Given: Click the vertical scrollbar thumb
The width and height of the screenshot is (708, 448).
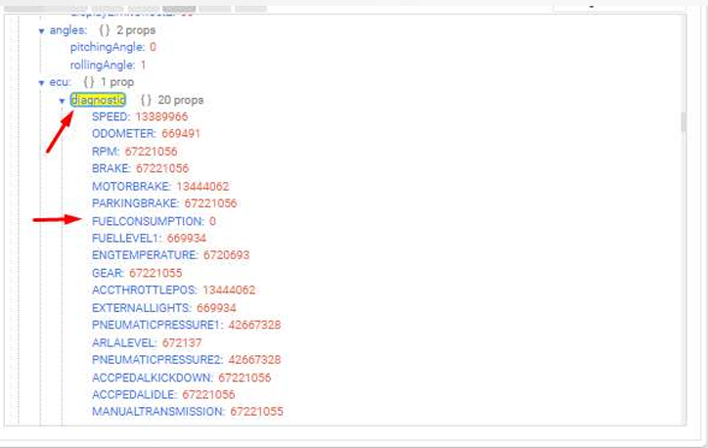Looking at the screenshot, I should [683, 121].
